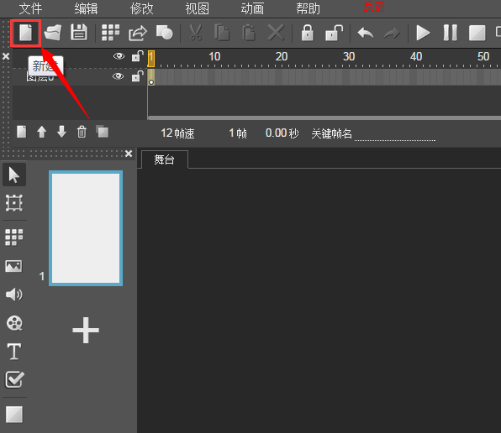
Task: Save project with the floppy disk icon
Action: click(x=79, y=33)
